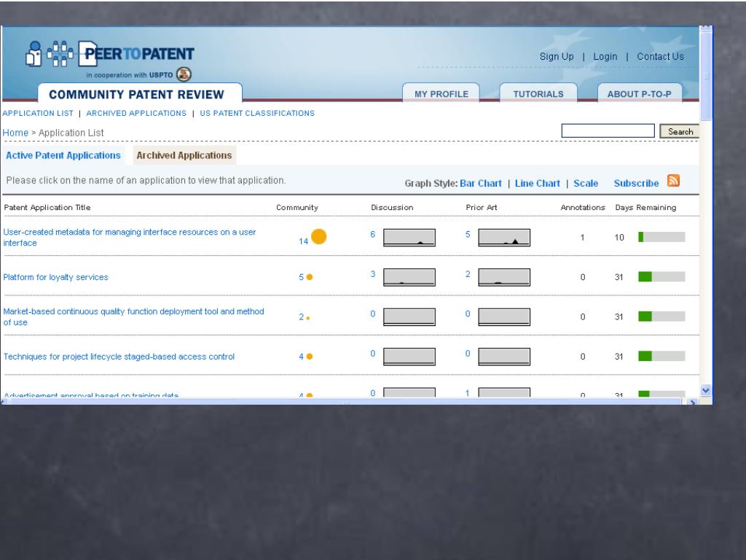Viewport: 746px width, 560px height.
Task: Click days remaining bar for Platform for loyalty services
Action: pos(661,276)
